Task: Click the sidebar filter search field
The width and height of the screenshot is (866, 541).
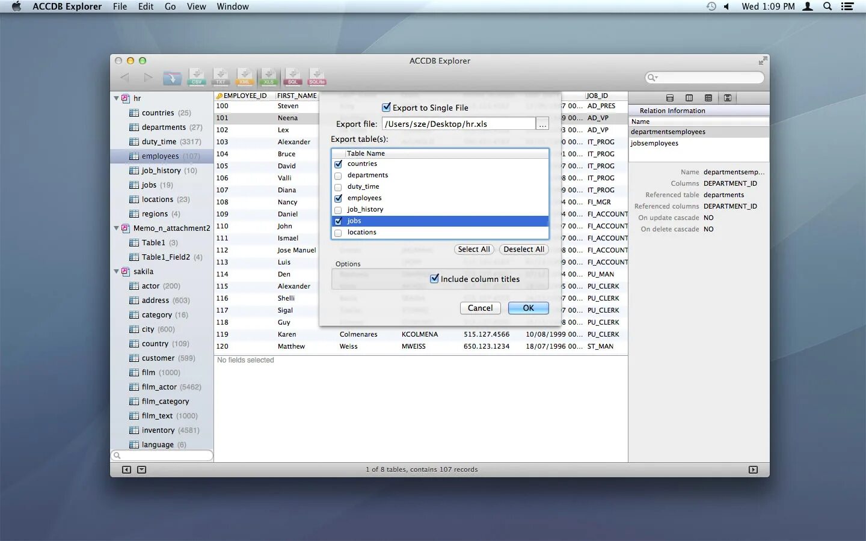Action: click(162, 456)
